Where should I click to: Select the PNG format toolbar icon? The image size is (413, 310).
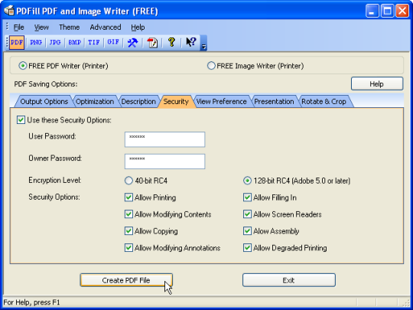click(36, 42)
